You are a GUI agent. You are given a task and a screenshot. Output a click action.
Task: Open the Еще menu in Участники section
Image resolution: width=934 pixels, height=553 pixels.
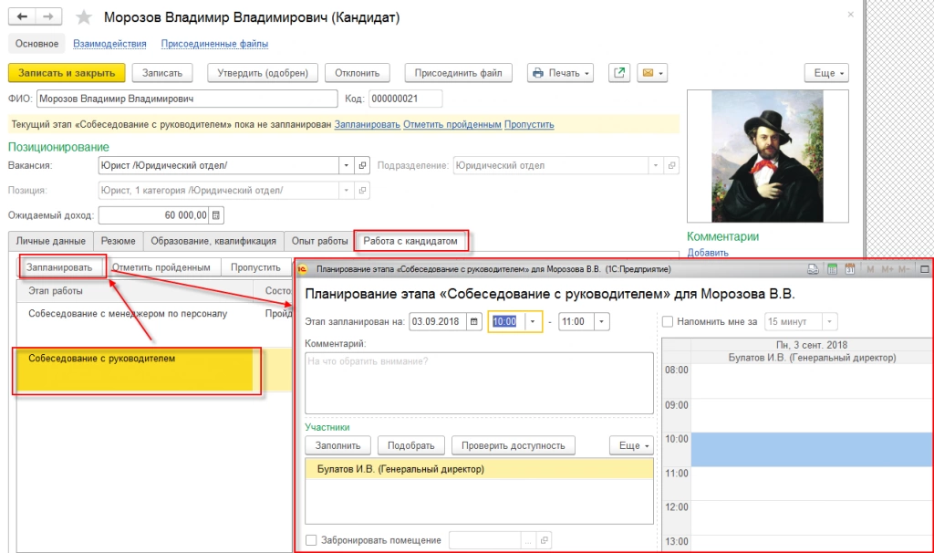(x=632, y=445)
